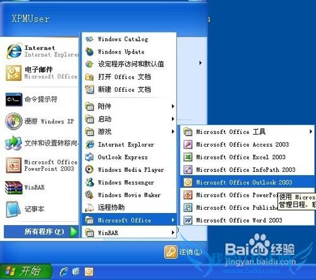Click Windows Update icon

(x=90, y=52)
